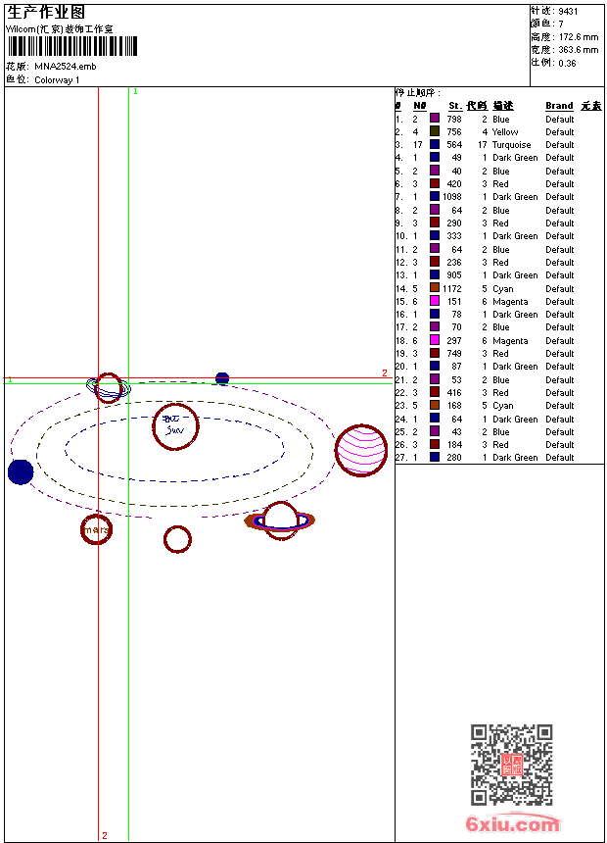Click the stitch value 333
Image resolution: width=607 pixels, height=843 pixels.
(x=454, y=235)
